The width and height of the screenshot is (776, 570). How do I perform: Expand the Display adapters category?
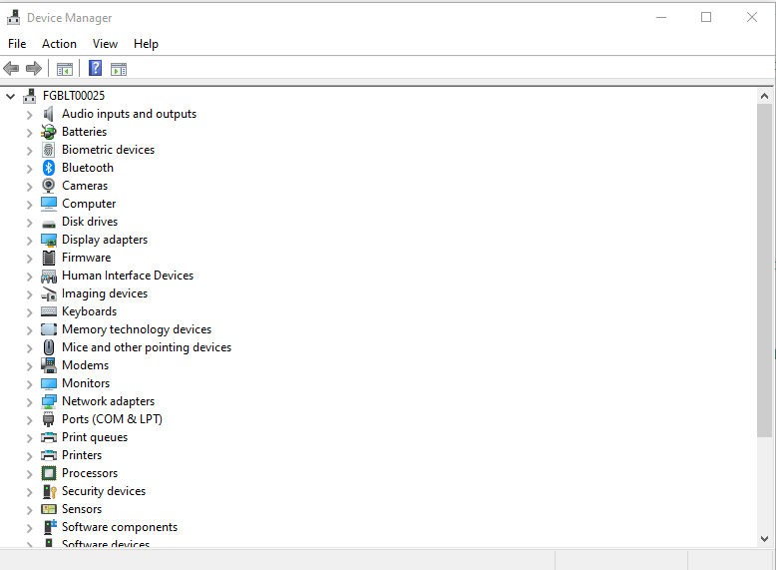pos(29,241)
